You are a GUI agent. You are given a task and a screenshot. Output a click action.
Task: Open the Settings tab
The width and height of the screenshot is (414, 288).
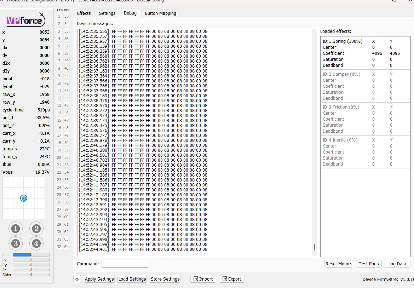107,13
